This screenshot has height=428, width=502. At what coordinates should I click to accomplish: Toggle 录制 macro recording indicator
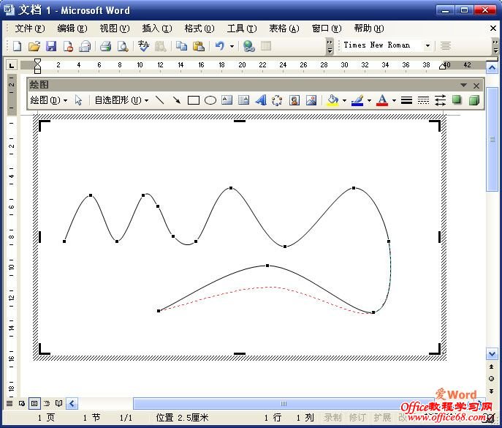tap(332, 418)
